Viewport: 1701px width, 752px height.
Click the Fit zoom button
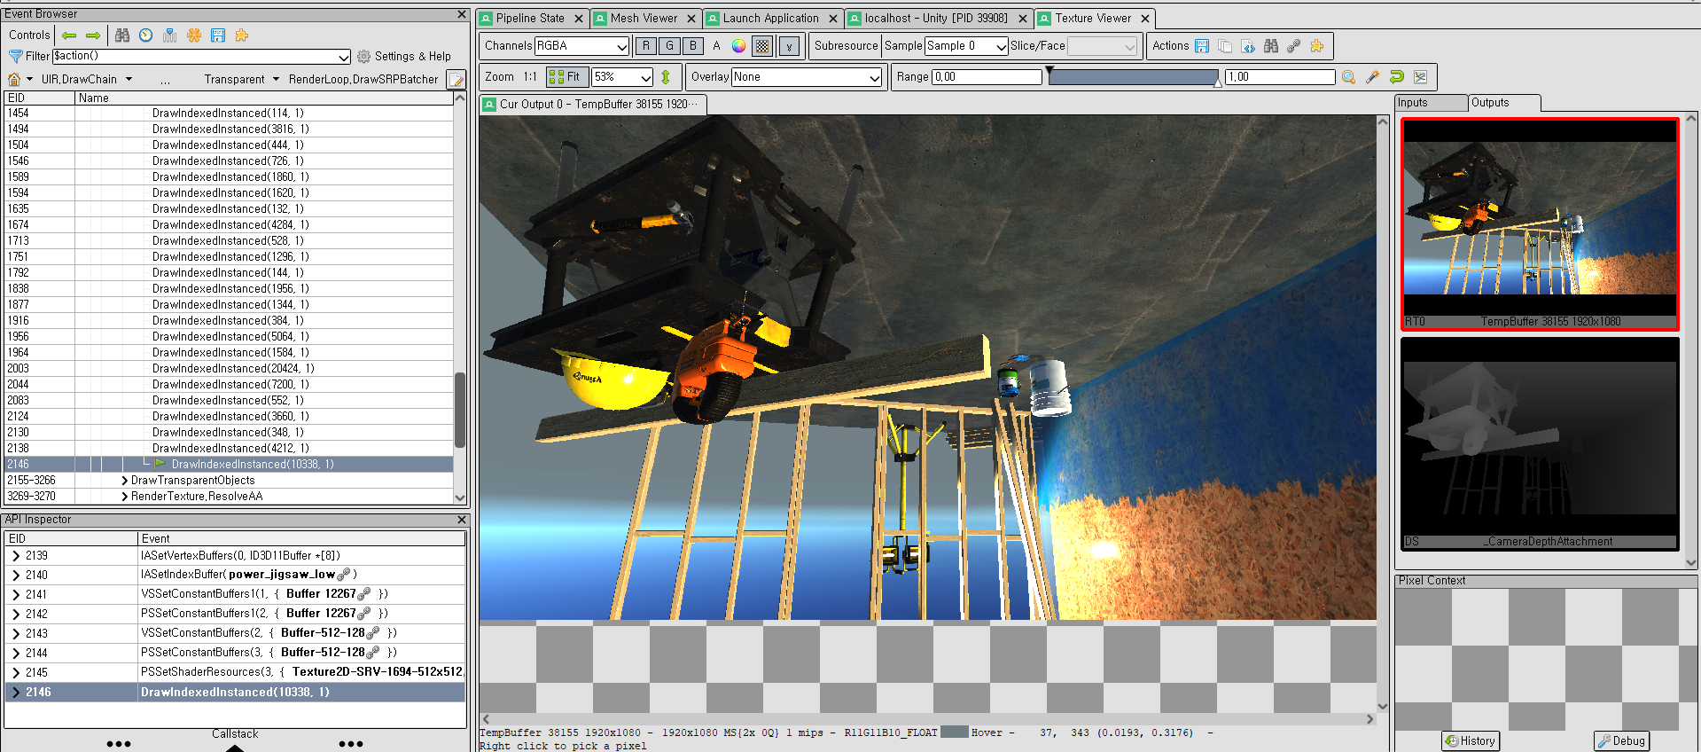tap(566, 77)
